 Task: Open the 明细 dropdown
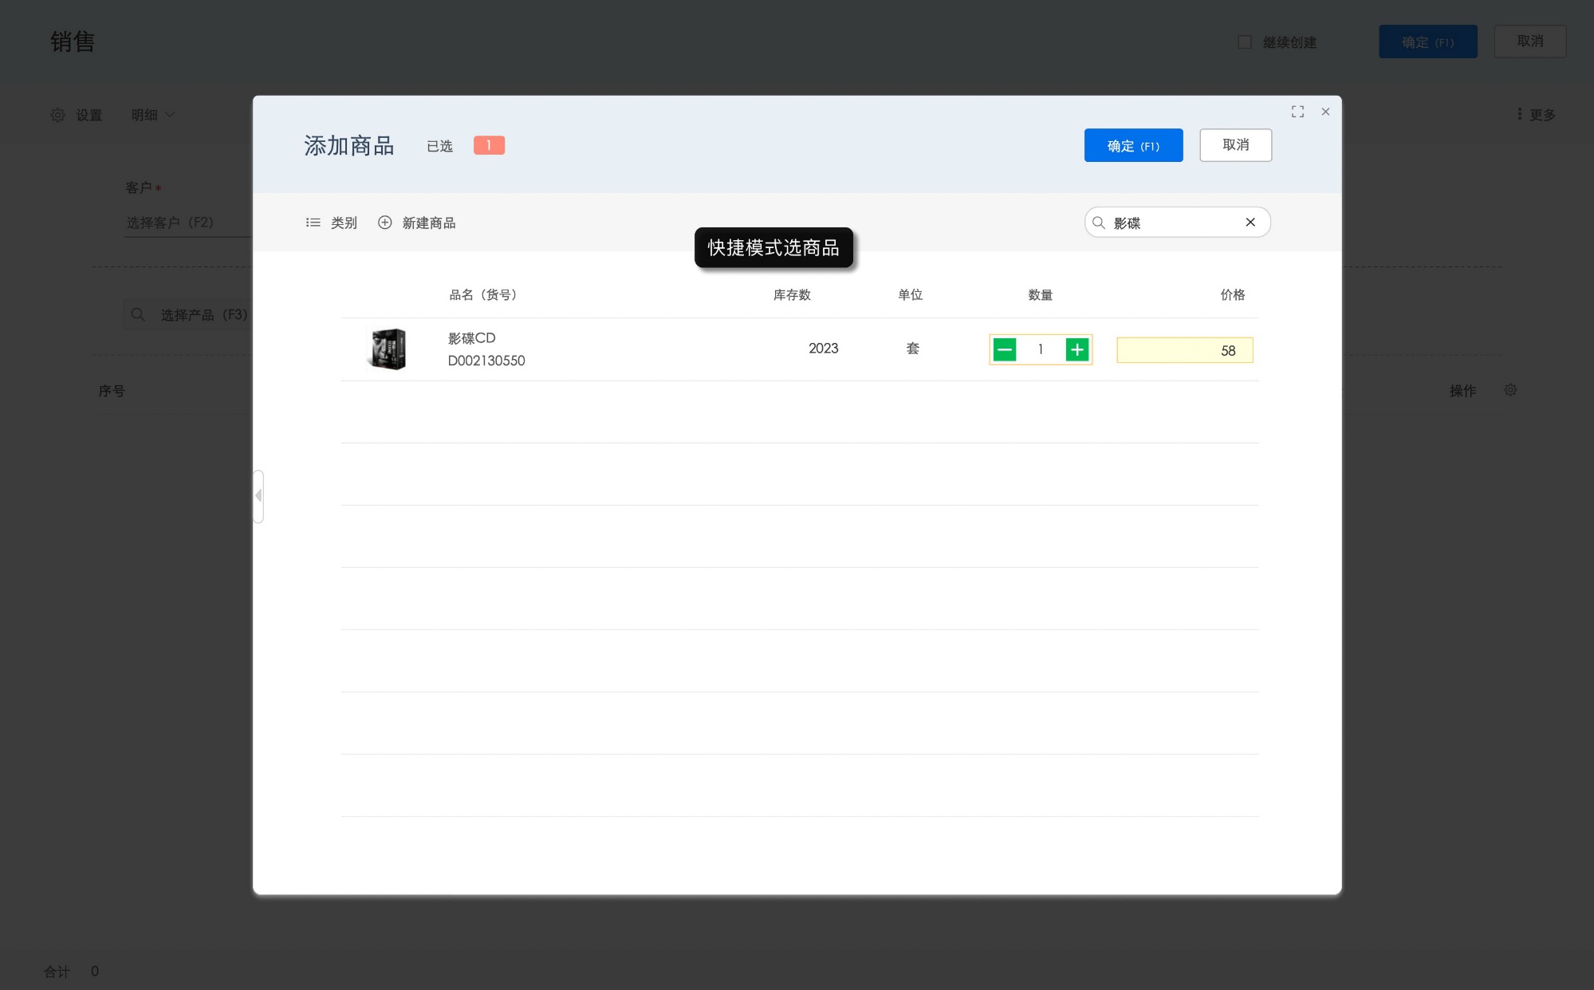tap(153, 115)
